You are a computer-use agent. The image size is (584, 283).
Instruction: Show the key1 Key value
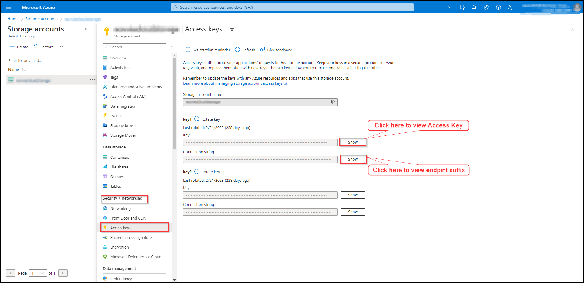[x=353, y=142]
